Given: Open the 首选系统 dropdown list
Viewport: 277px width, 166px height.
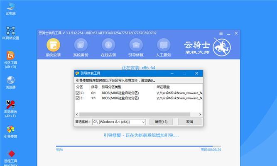Looking at the screenshot, I should point(119,122).
